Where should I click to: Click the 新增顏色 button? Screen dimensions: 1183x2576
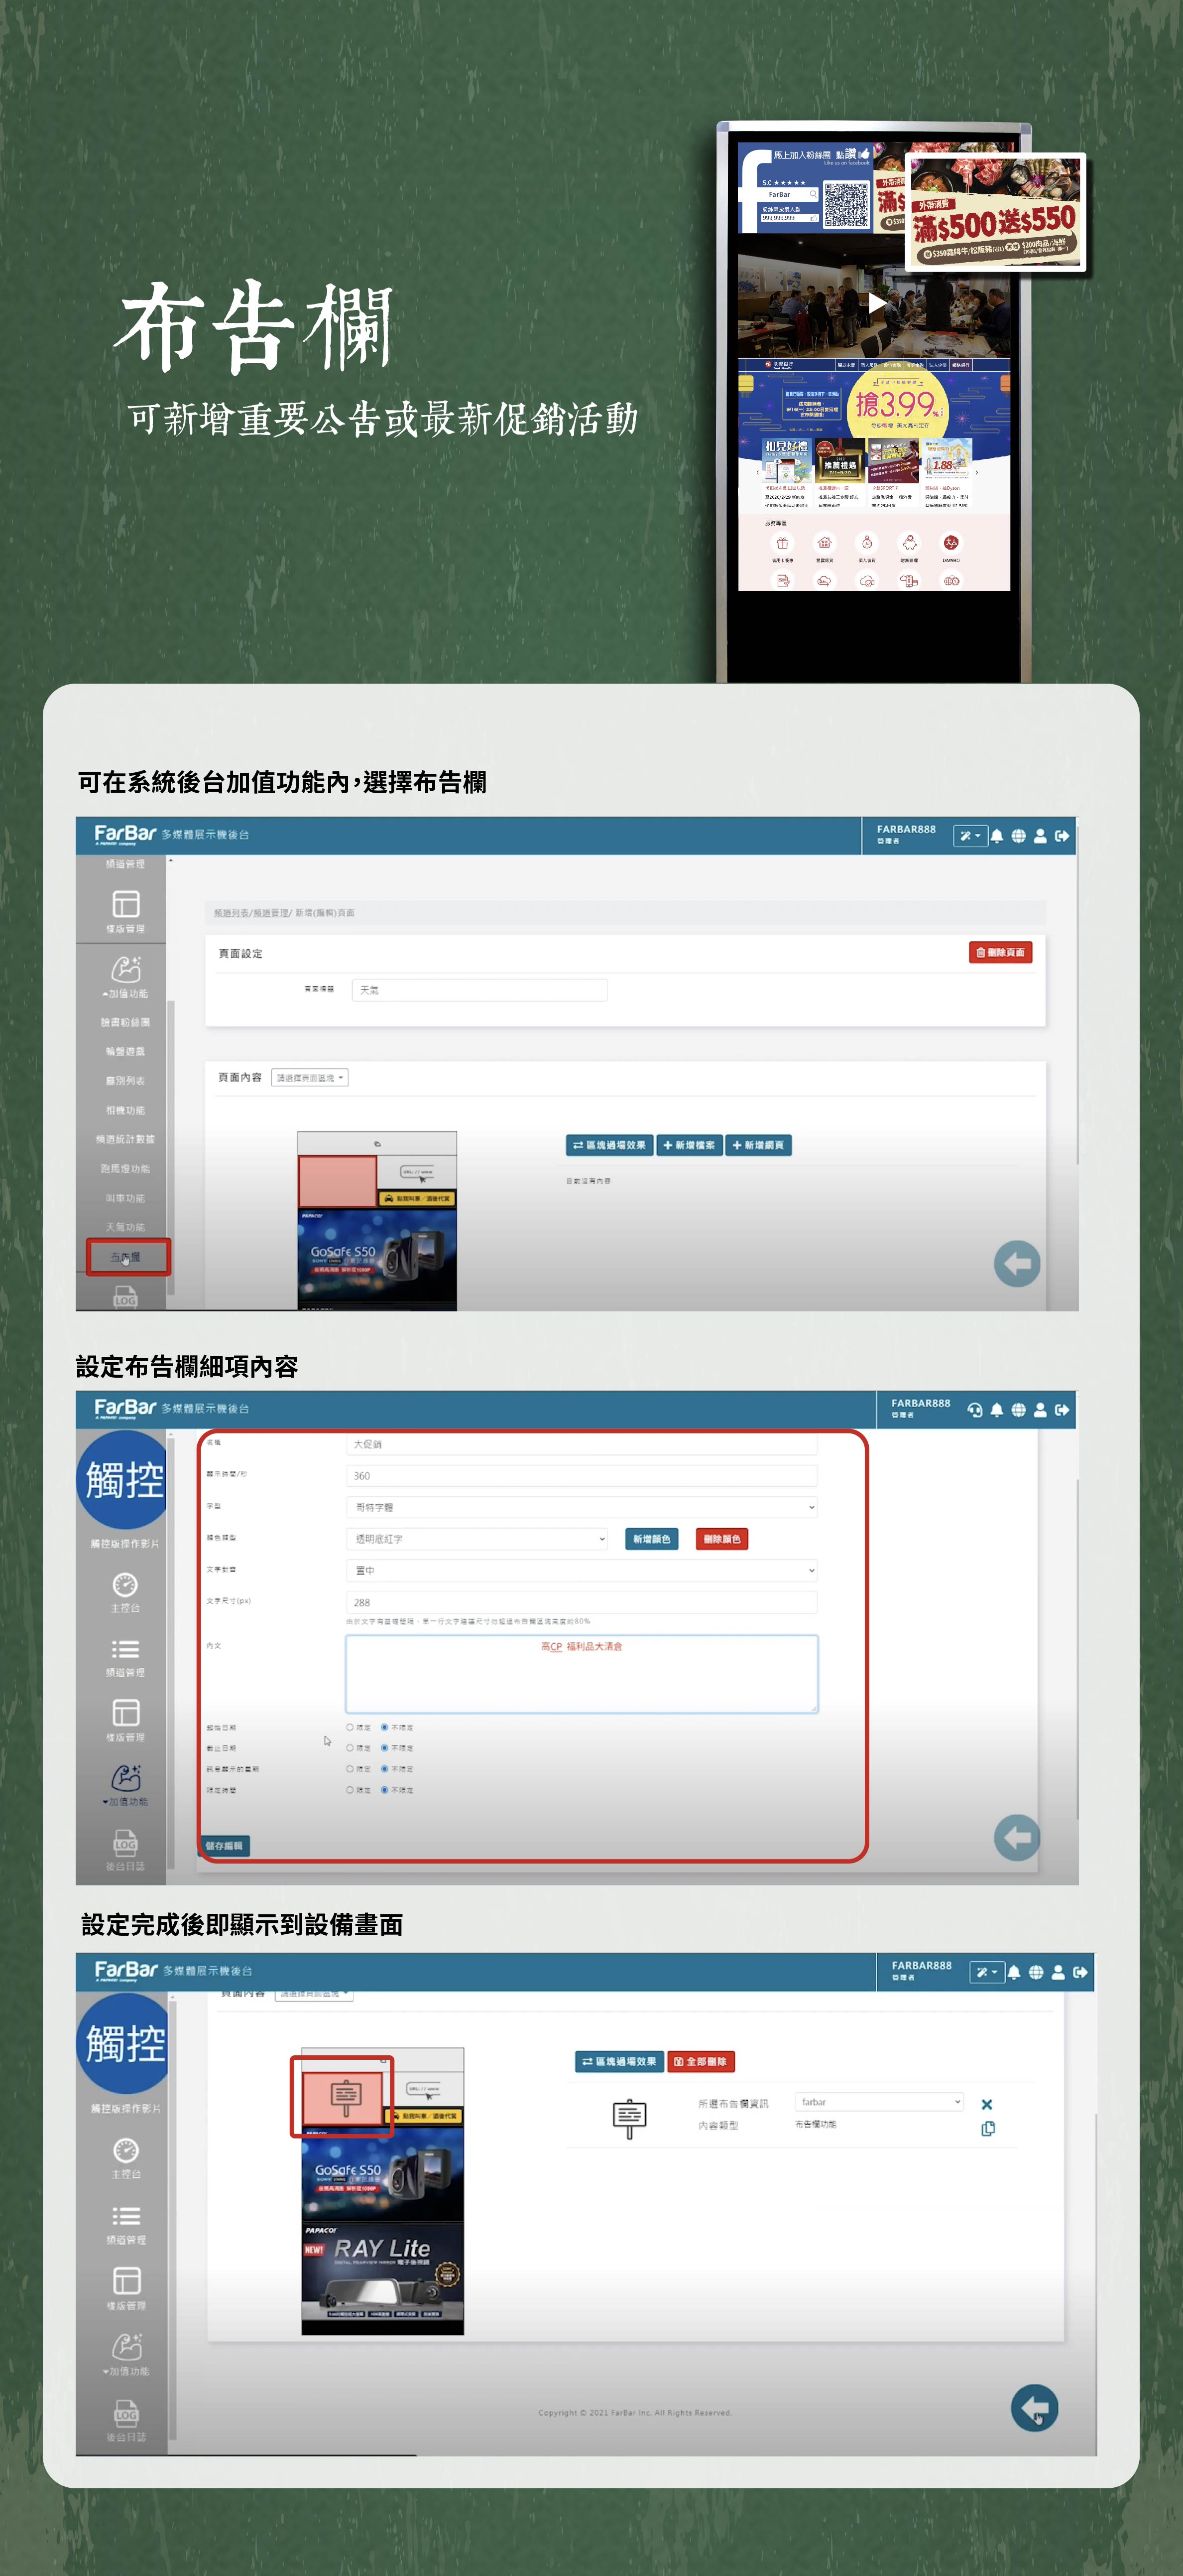(x=651, y=1539)
